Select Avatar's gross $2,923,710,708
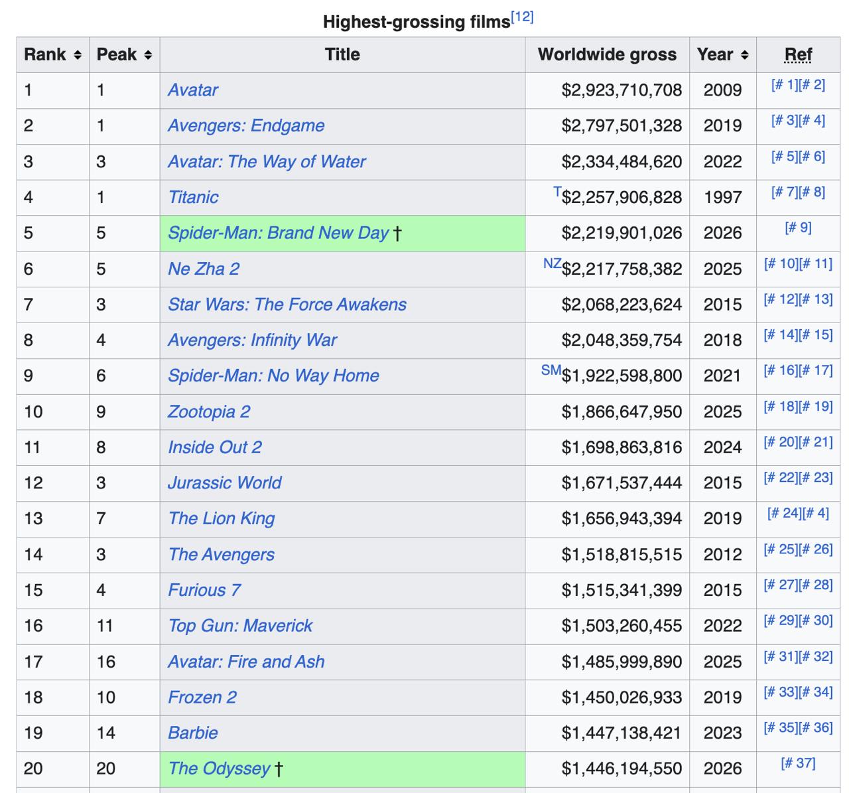Screen dimensions: 849x793 tap(621, 90)
